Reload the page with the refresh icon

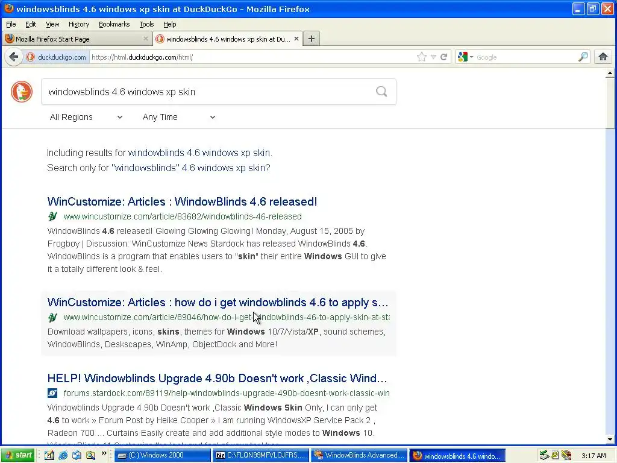(x=444, y=57)
